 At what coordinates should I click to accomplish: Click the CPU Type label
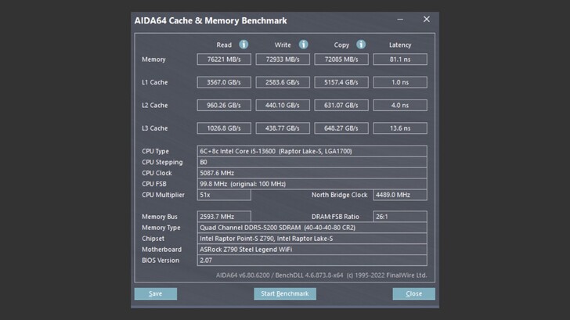pyautogui.click(x=155, y=151)
